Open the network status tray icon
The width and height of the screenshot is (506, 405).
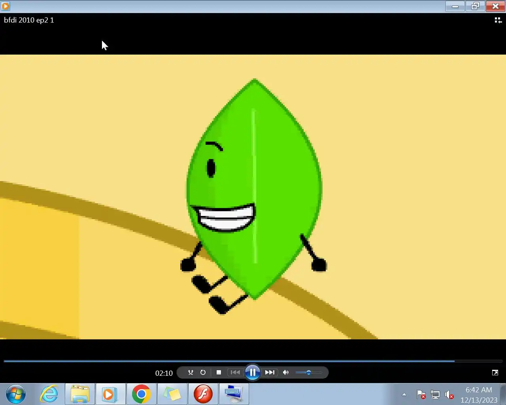coord(435,395)
